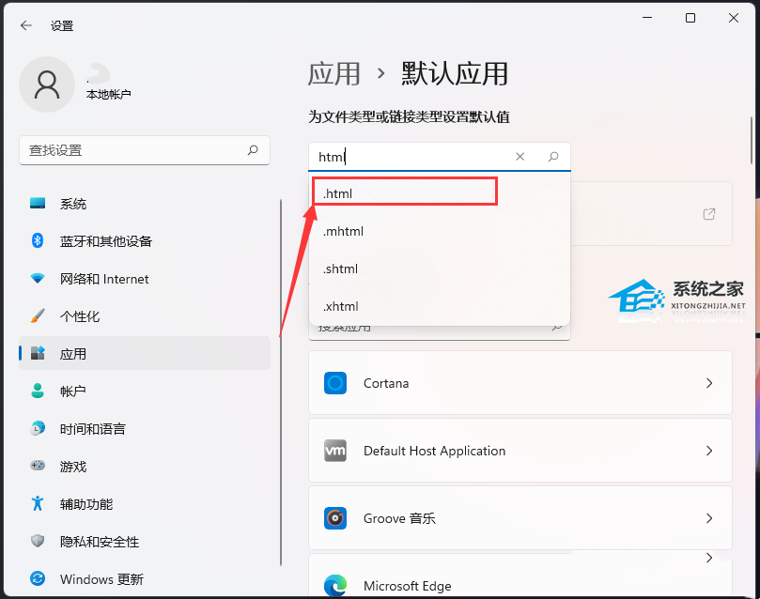760x599 pixels.
Task: Expand the Microsoft Edge row chevron
Action: tap(709, 558)
